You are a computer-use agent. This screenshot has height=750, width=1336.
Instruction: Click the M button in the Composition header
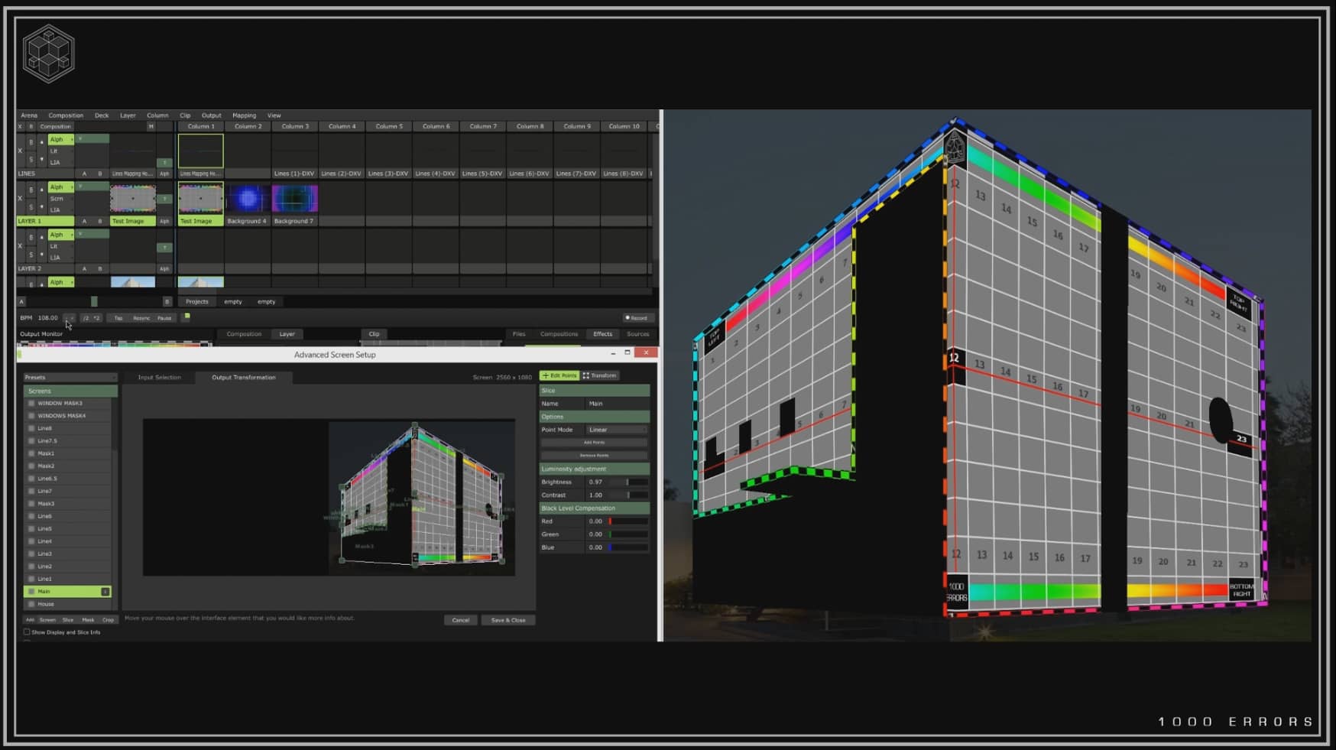coord(151,127)
